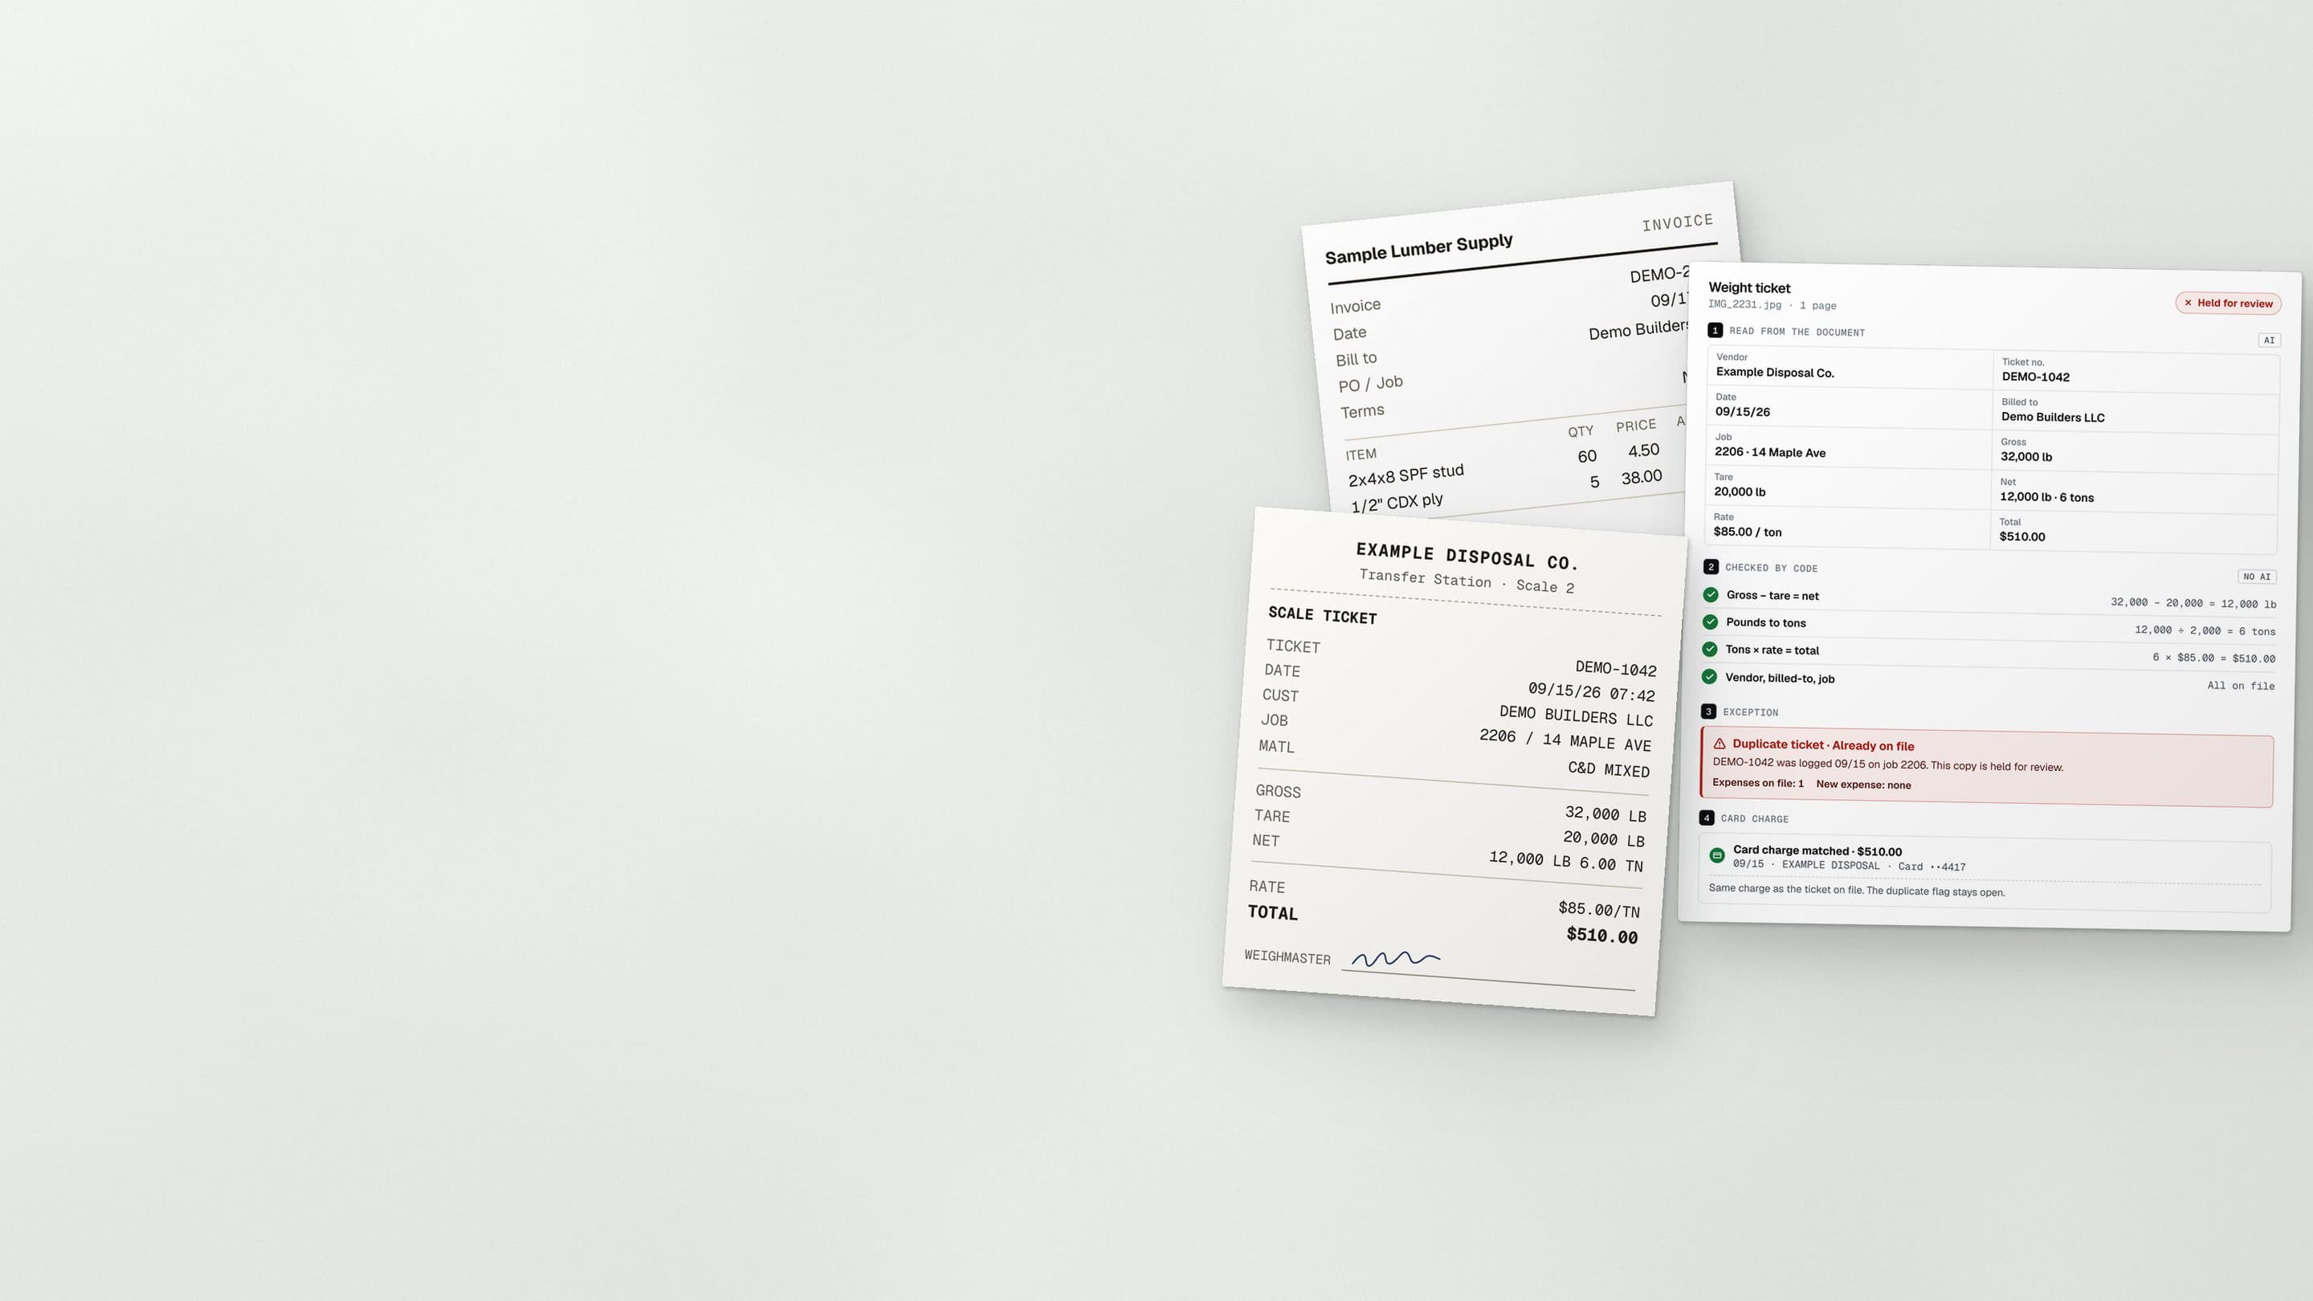
Task: Click the step 4 number badge 'Card charge'
Action: pos(1707,818)
